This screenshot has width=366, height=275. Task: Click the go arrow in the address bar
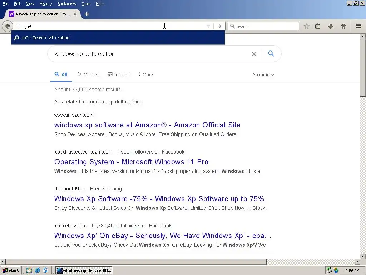[x=219, y=26]
